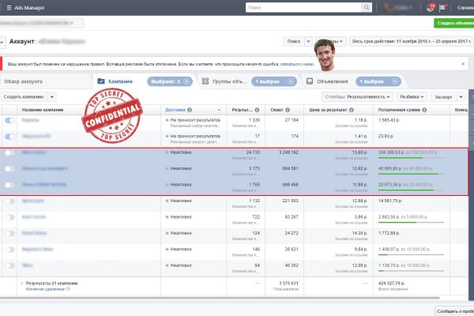Open the Ads Manager hamburger menu

click(9, 8)
